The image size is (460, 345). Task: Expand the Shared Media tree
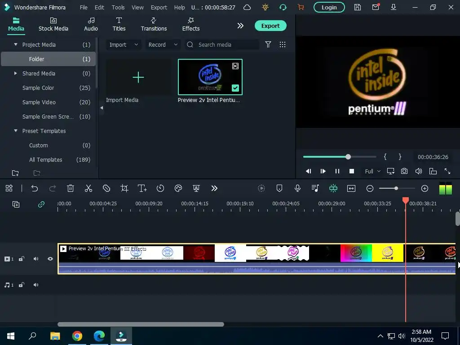(16, 73)
